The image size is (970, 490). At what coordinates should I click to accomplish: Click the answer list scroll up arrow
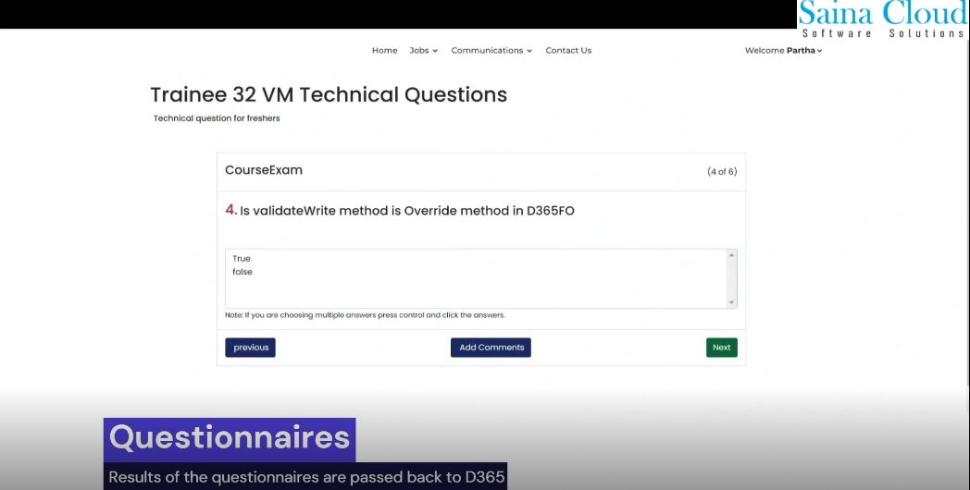click(x=731, y=255)
